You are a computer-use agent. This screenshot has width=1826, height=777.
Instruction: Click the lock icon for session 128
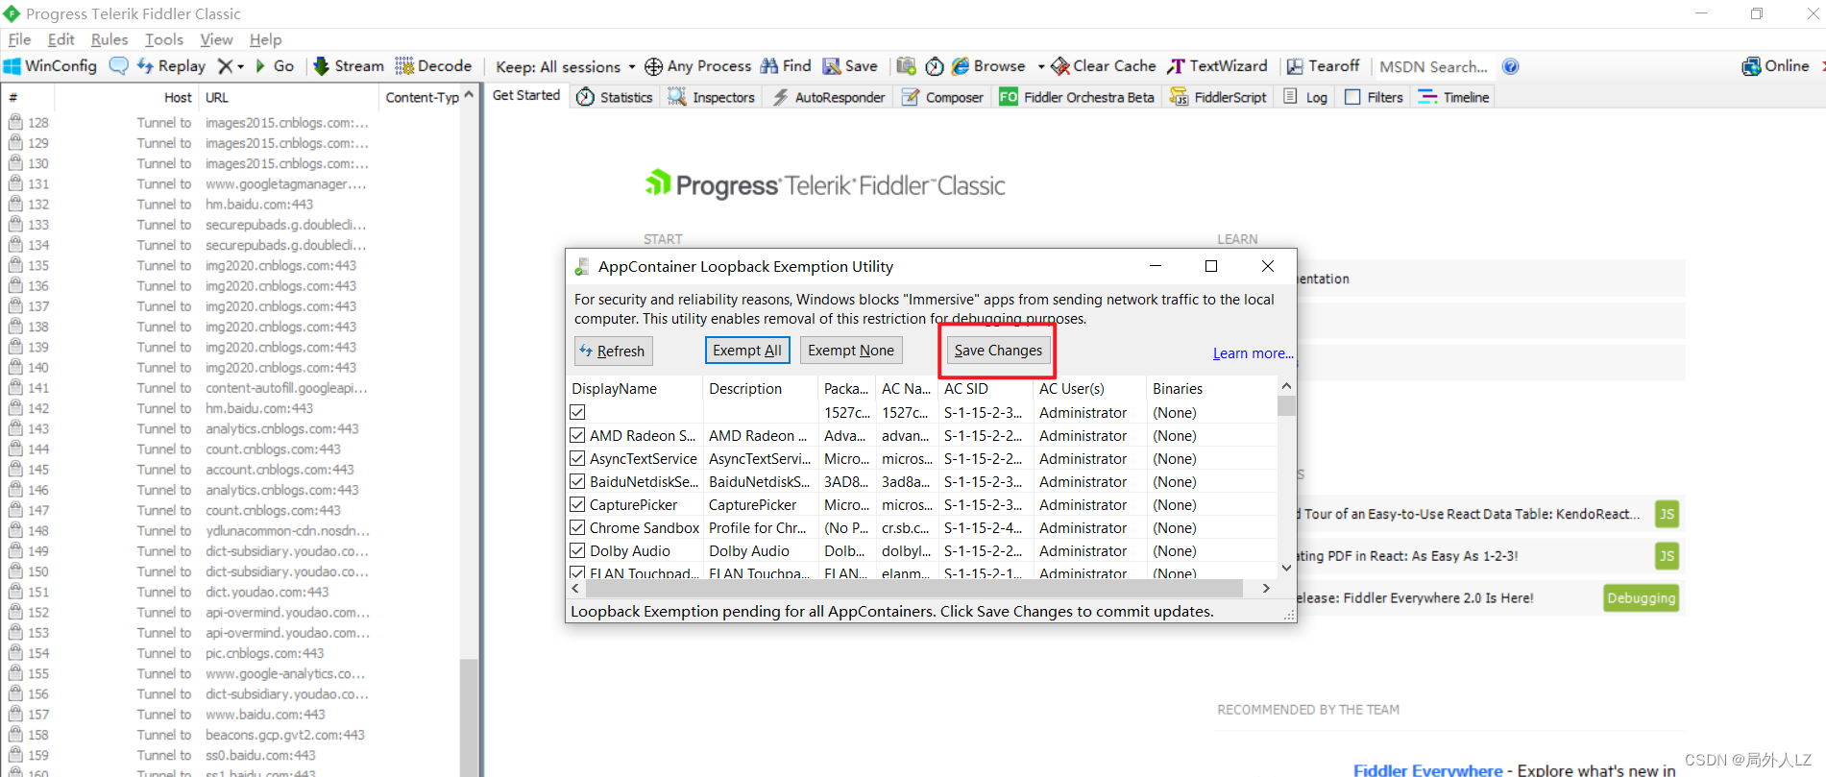(x=16, y=122)
